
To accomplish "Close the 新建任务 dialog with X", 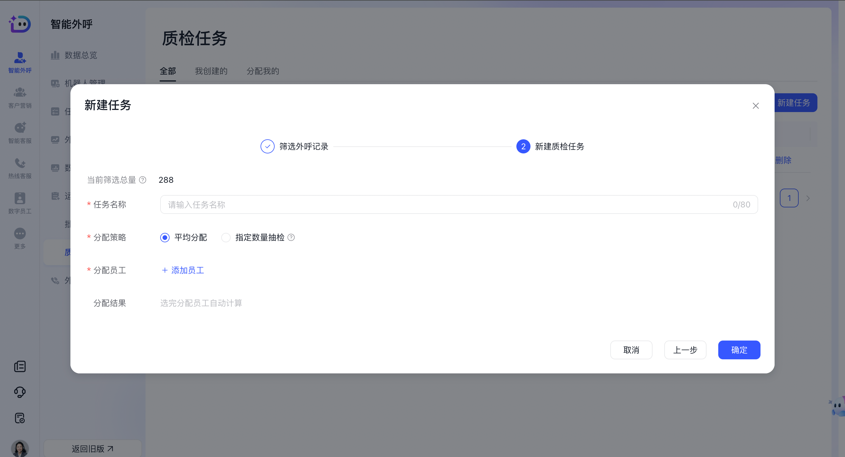I will click(x=756, y=106).
